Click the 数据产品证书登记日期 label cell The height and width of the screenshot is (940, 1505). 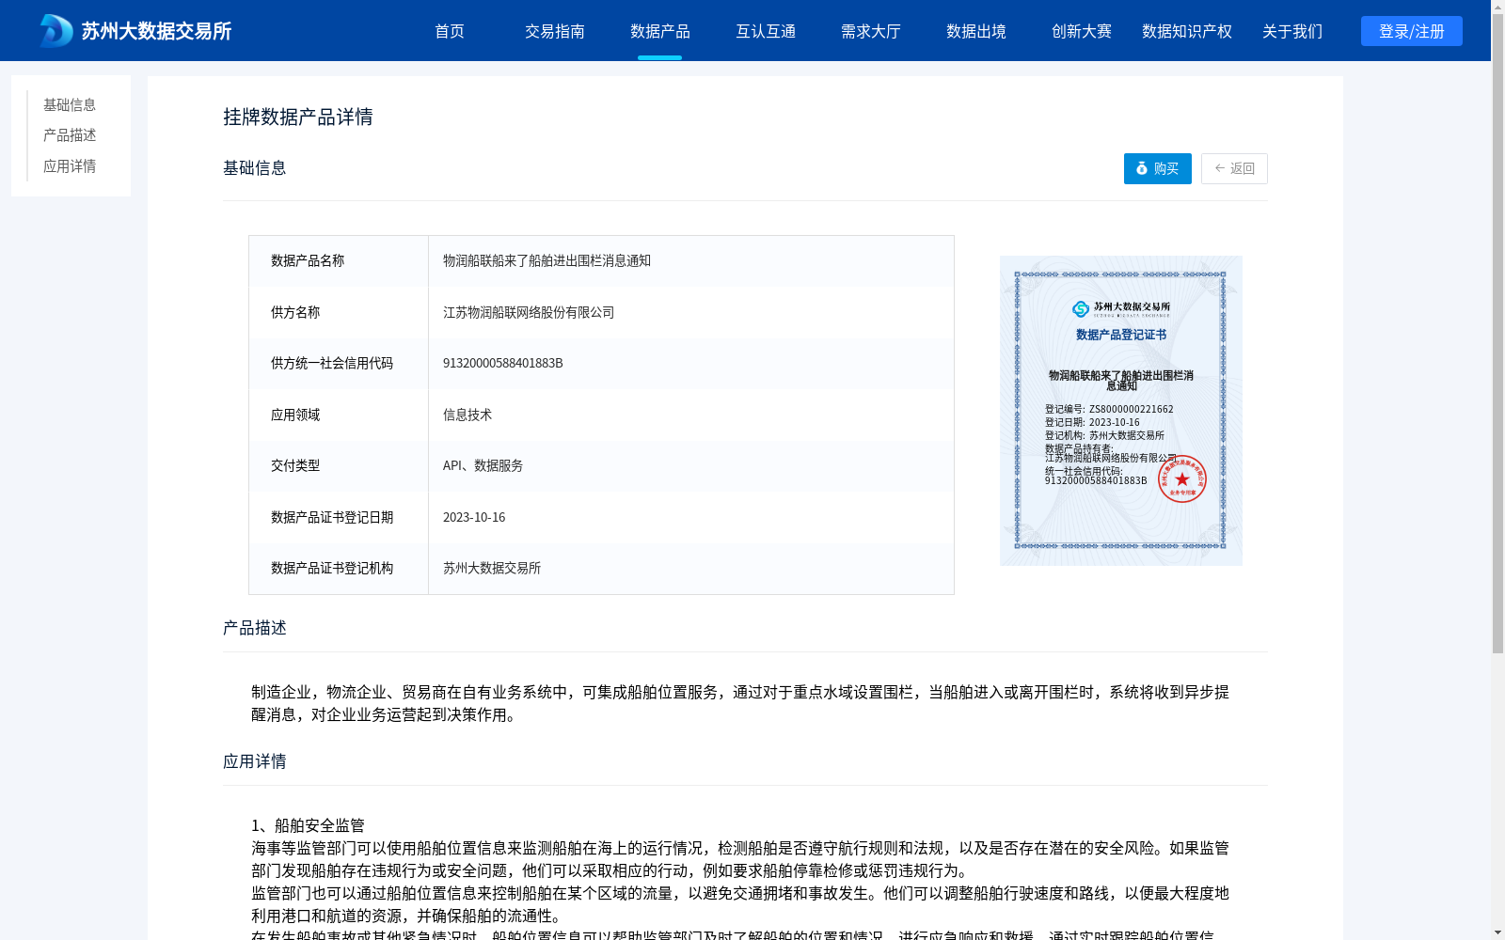coord(339,517)
